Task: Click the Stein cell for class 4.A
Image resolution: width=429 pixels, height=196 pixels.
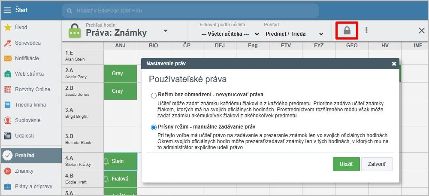Action: (120, 161)
